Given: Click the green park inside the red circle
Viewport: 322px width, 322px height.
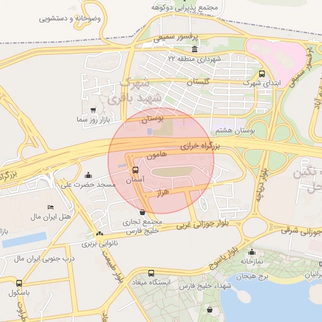Looking at the screenshot, I should point(172,172).
